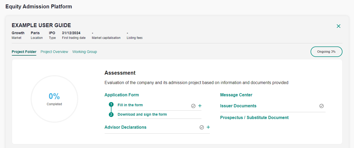Click Download and sign the form
The height and width of the screenshot is (148, 354).
(x=142, y=114)
